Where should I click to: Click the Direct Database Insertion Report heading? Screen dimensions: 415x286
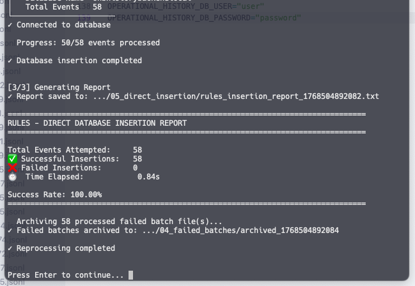click(x=97, y=123)
